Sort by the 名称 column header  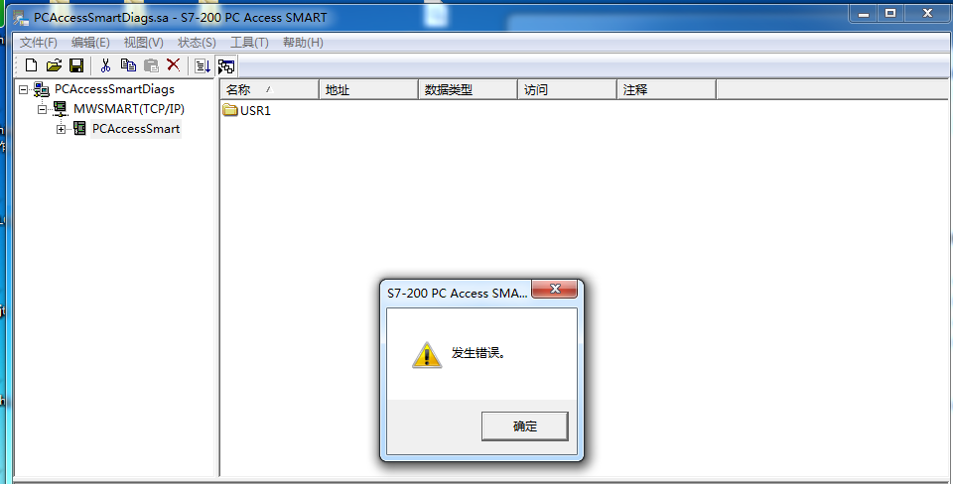pyautogui.click(x=269, y=90)
